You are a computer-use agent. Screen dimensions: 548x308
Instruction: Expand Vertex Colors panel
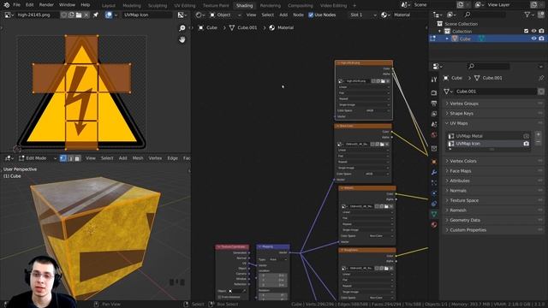pos(493,161)
